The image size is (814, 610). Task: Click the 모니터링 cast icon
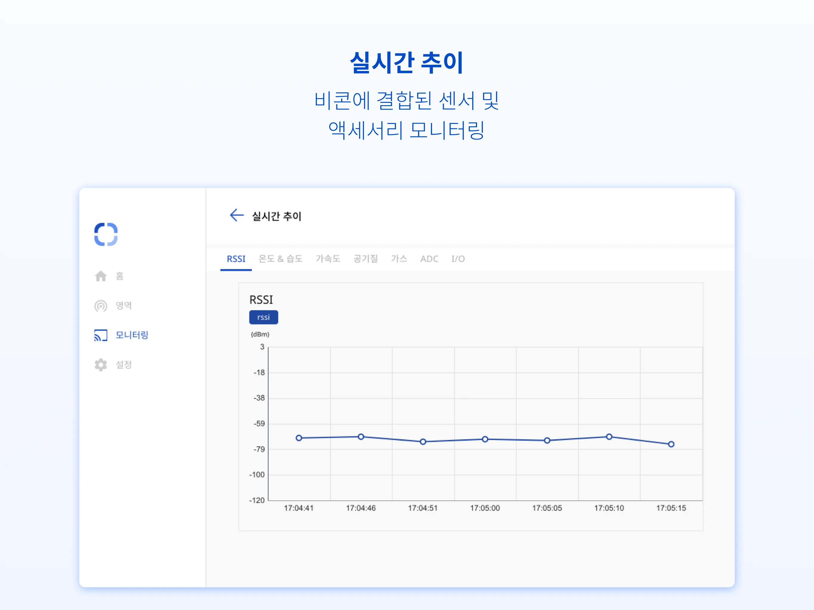click(x=101, y=335)
